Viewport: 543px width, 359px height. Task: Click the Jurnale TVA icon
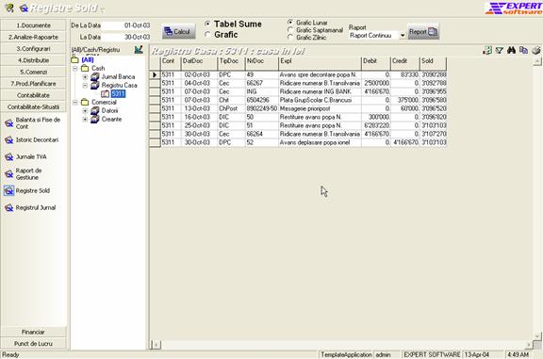pyautogui.click(x=9, y=157)
